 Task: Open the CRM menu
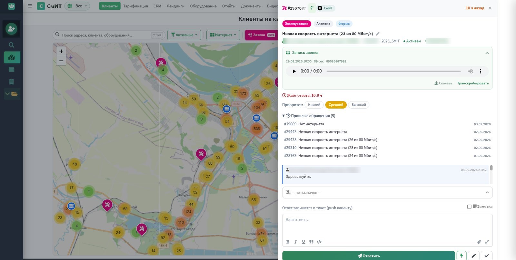click(x=157, y=6)
